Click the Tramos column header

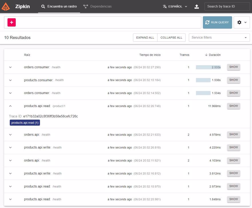coord(184,55)
